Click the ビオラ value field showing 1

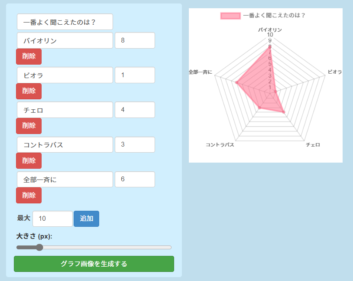pyautogui.click(x=135, y=75)
